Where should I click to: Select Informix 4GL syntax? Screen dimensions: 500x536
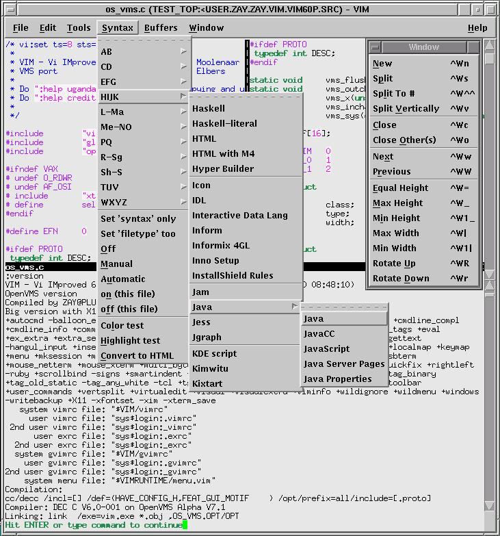point(246,246)
